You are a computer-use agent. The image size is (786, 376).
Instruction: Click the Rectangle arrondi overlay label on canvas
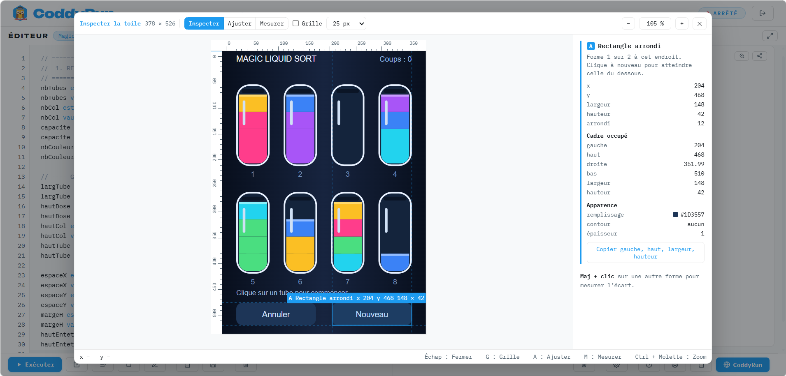tap(356, 298)
